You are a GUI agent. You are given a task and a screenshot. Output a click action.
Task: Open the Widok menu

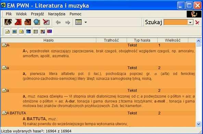[x=21, y=14]
